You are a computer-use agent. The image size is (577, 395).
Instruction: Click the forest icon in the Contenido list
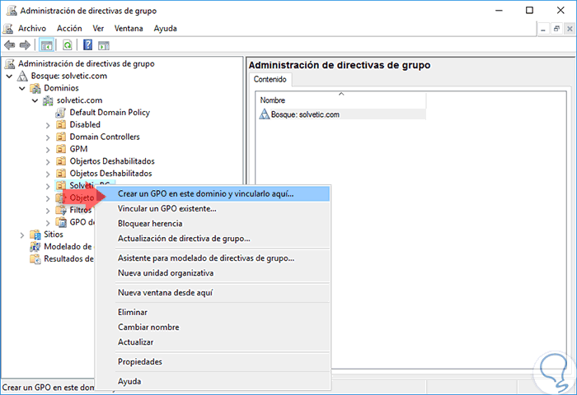265,114
